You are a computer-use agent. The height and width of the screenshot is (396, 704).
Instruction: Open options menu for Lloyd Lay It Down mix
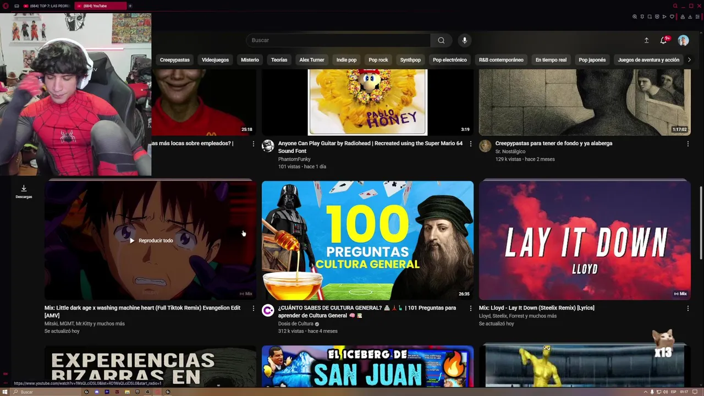pos(687,308)
